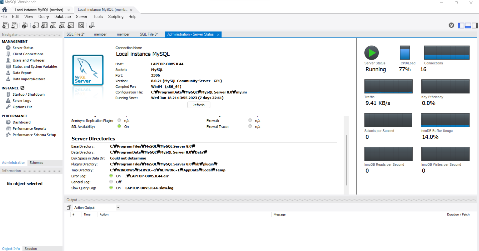479x251 pixels.
Task: Create new schema icon
Action: [x=36, y=25]
